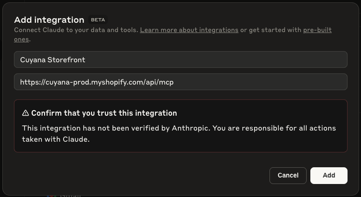Focus the Cuyana Storefront name field
The image size is (361, 197).
pyautogui.click(x=181, y=59)
